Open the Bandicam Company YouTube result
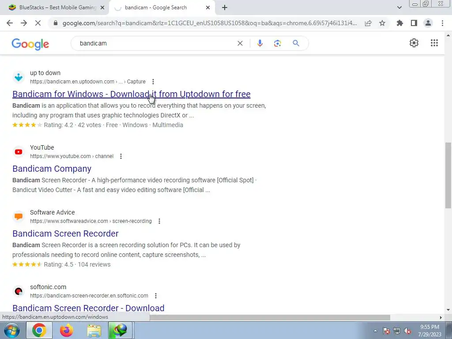452x339 pixels. click(x=52, y=169)
